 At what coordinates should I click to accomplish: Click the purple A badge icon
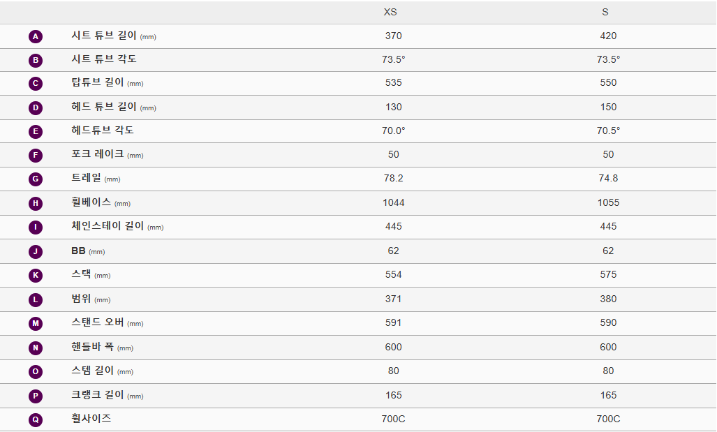coord(36,36)
